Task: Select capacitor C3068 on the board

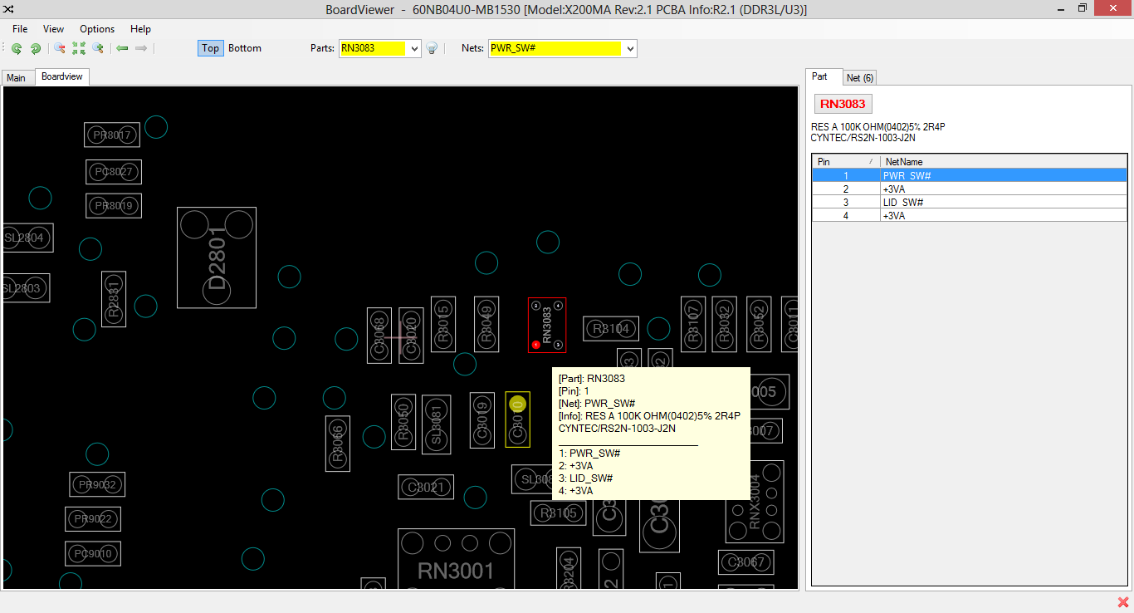Action: click(379, 336)
